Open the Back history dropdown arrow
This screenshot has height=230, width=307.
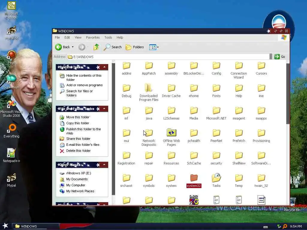pos(73,47)
